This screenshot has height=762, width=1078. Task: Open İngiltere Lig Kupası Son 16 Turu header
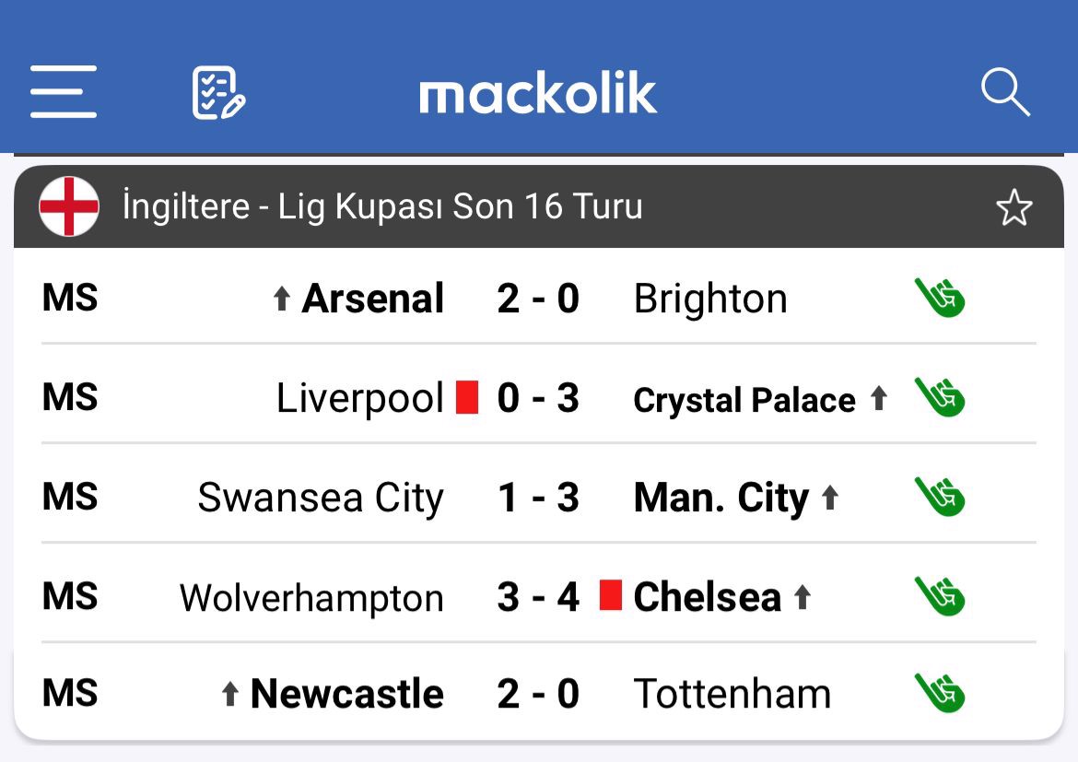[382, 206]
